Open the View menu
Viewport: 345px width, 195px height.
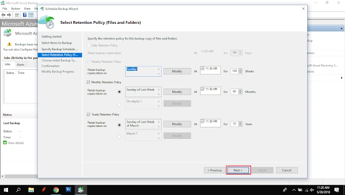(27, 9)
